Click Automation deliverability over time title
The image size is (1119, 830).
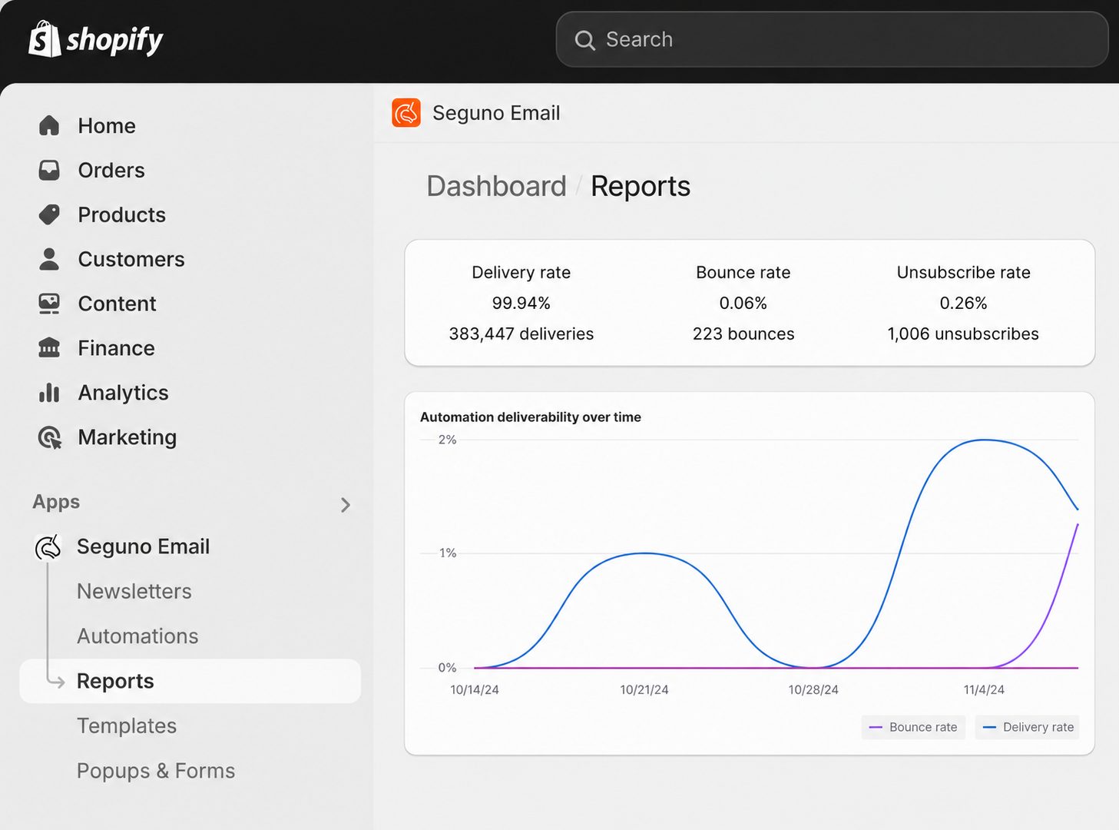(531, 417)
